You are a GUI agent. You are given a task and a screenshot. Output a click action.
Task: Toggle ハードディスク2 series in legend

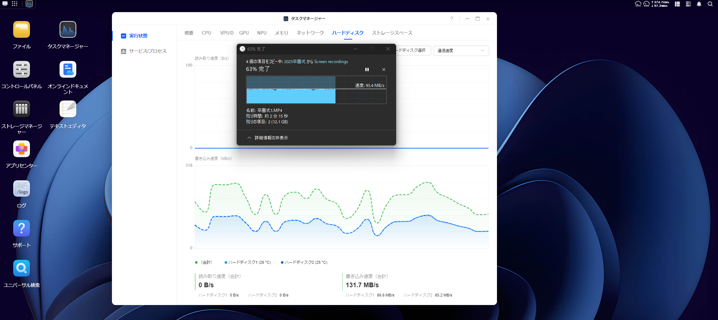pos(305,262)
